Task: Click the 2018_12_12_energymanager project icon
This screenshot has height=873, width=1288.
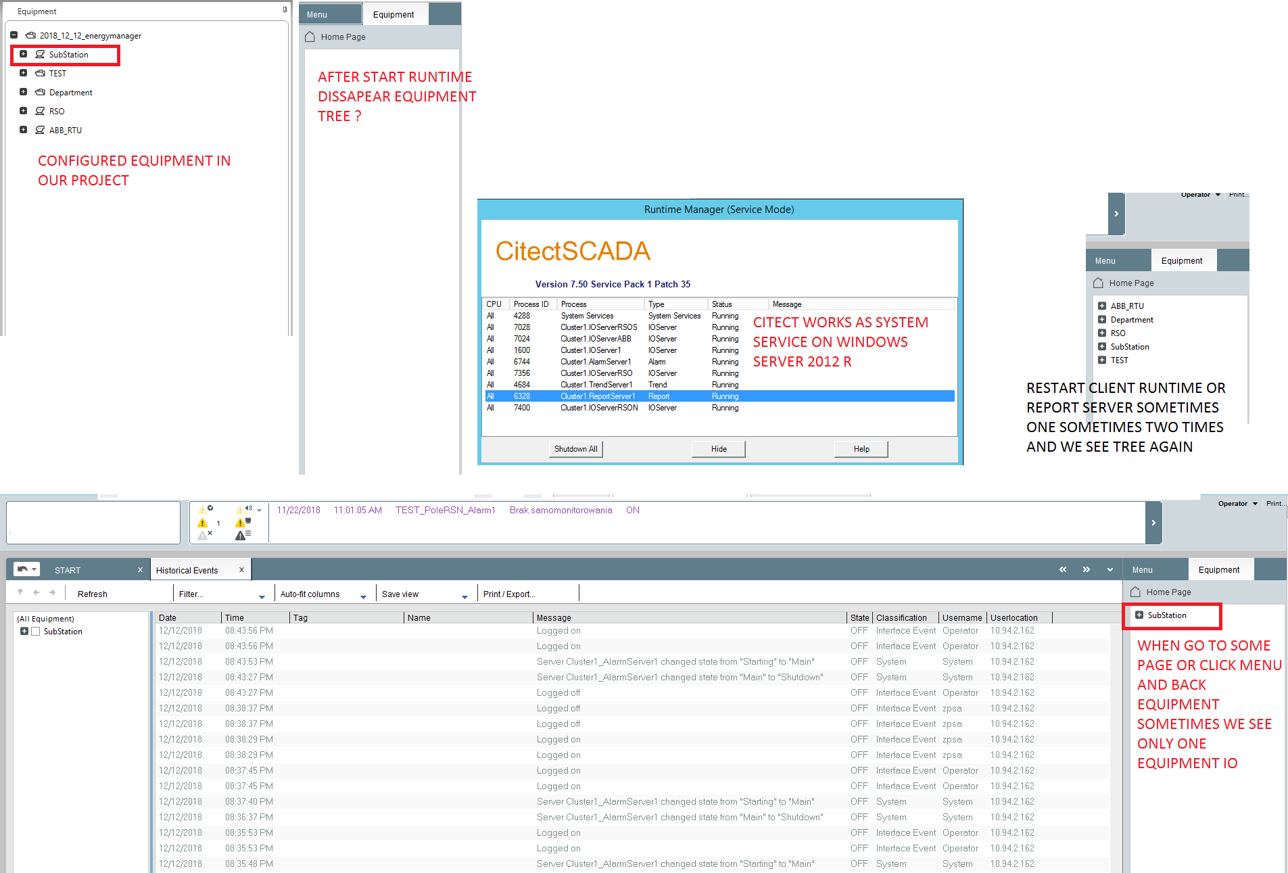Action: click(30, 35)
